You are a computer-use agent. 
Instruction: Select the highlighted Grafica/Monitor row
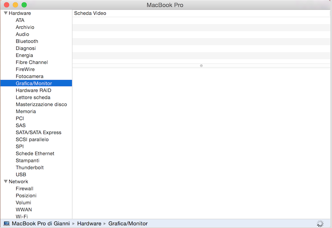pos(36,83)
